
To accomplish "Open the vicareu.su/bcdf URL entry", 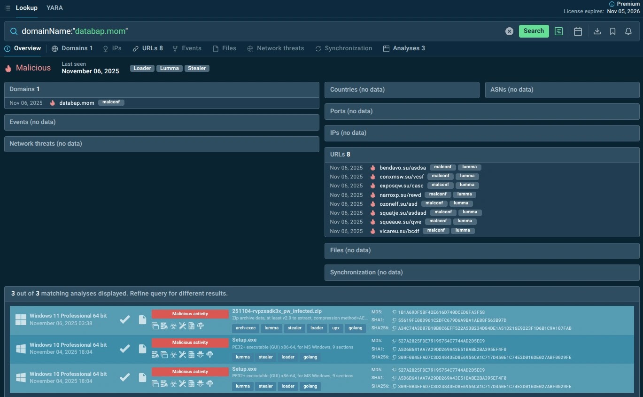I will pyautogui.click(x=399, y=231).
